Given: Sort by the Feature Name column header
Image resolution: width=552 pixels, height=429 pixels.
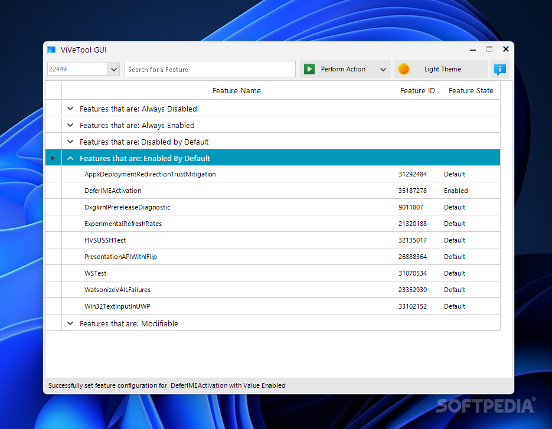Looking at the screenshot, I should [237, 90].
